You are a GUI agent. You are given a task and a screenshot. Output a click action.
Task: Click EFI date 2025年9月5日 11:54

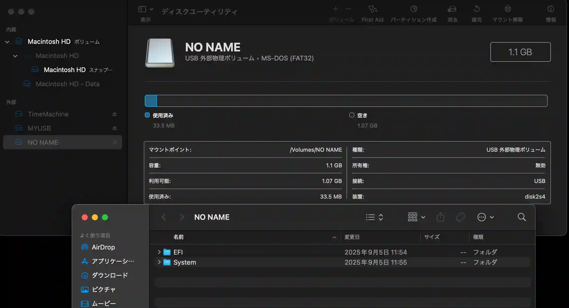[376, 252]
